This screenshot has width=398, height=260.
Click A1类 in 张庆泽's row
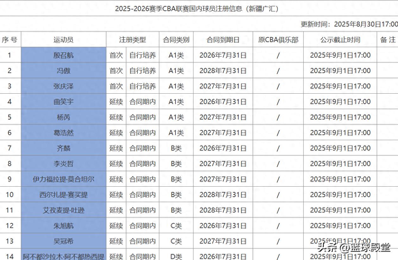point(176,86)
